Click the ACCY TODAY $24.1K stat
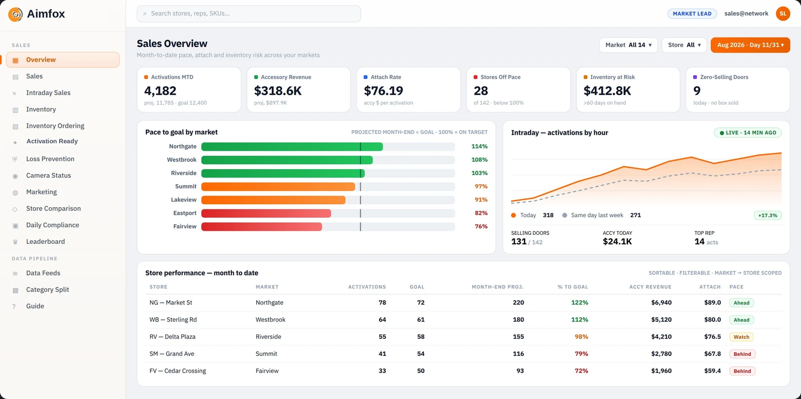This screenshot has height=399, width=801. [617, 238]
